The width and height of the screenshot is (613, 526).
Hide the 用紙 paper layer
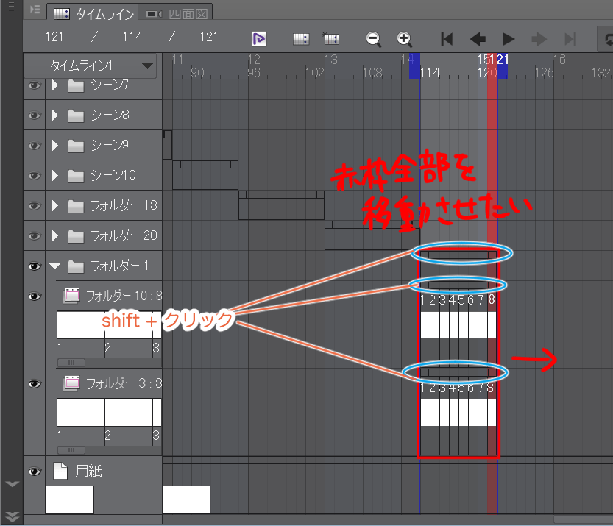[34, 472]
